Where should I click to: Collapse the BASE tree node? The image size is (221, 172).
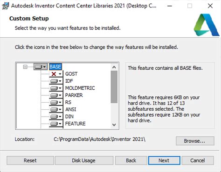[25, 67]
